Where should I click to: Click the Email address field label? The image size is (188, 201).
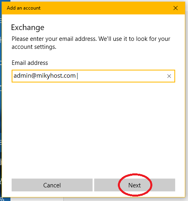click(x=30, y=63)
